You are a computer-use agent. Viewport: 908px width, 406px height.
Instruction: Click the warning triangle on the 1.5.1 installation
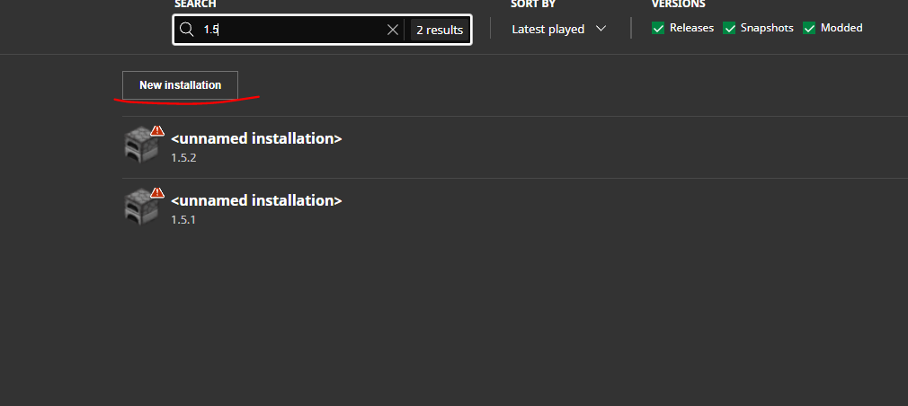click(157, 193)
